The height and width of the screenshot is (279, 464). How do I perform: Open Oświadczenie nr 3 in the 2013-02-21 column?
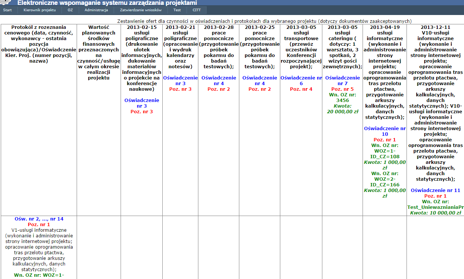click(x=180, y=81)
